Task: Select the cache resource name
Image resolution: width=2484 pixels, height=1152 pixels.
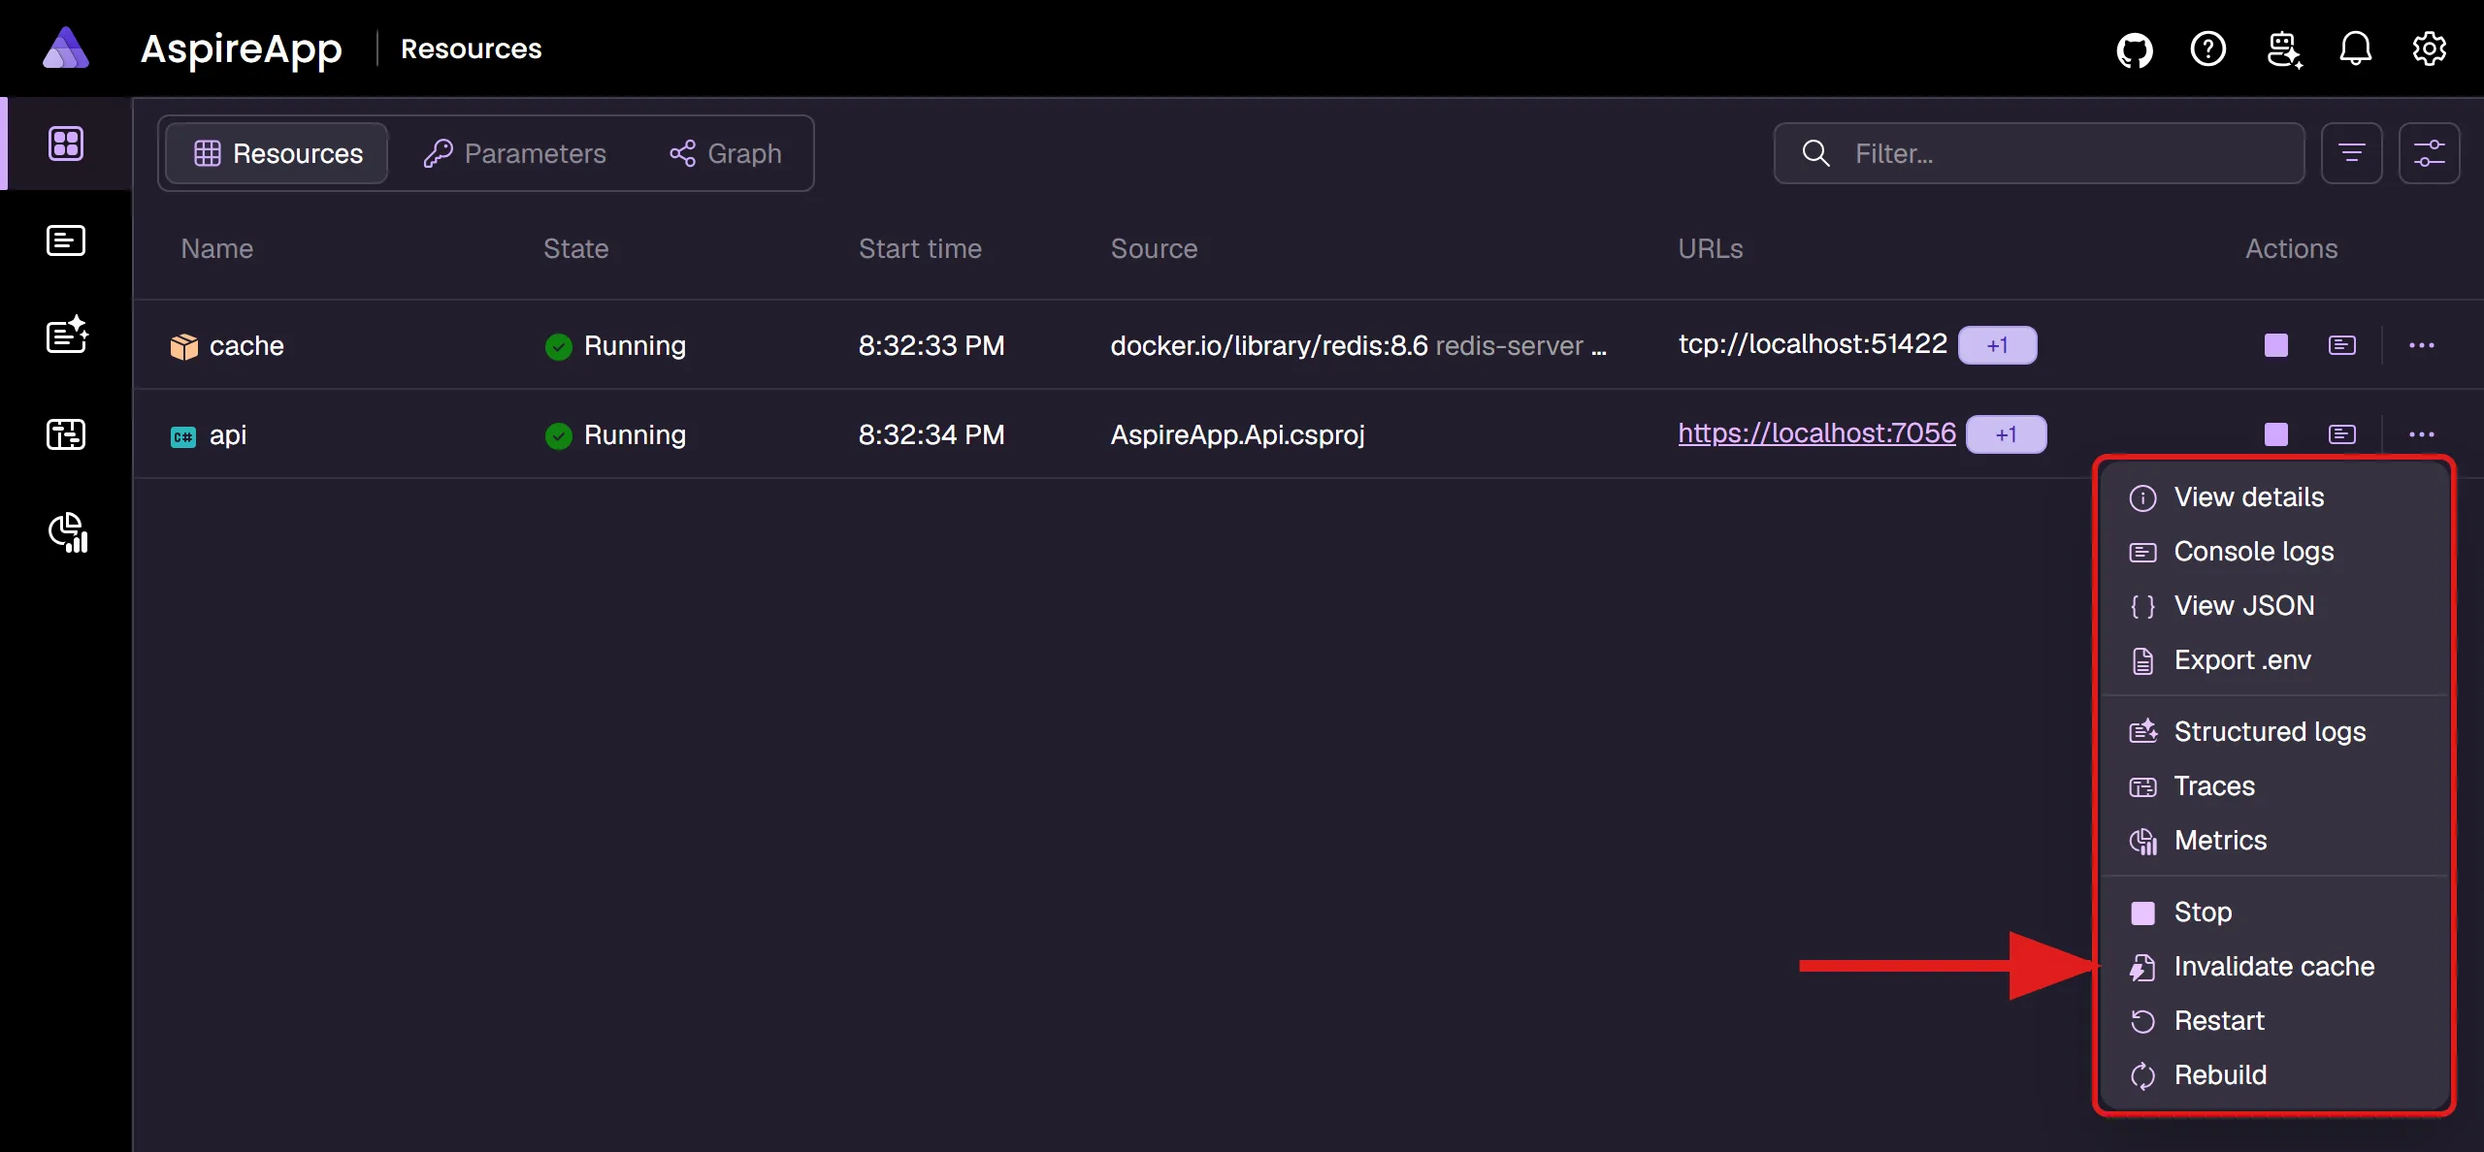Action: [x=246, y=346]
